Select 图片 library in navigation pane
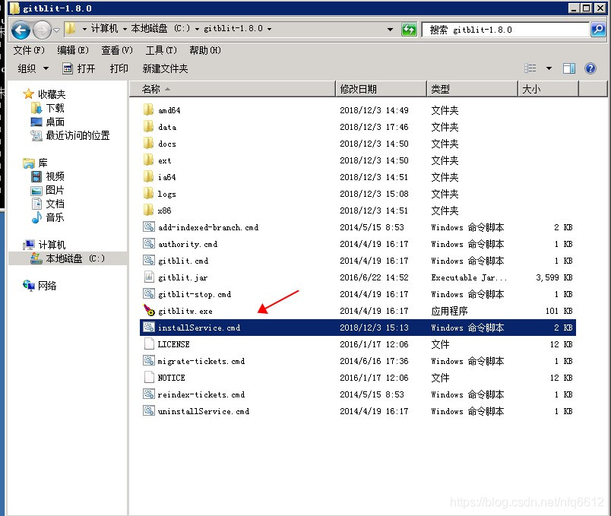Image resolution: width=611 pixels, height=516 pixels. [55, 190]
